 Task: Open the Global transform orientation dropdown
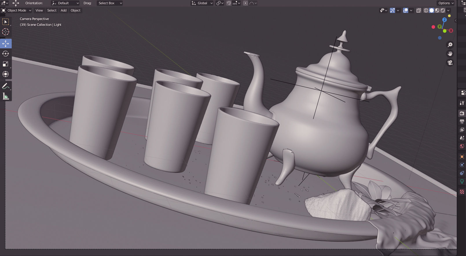(202, 3)
